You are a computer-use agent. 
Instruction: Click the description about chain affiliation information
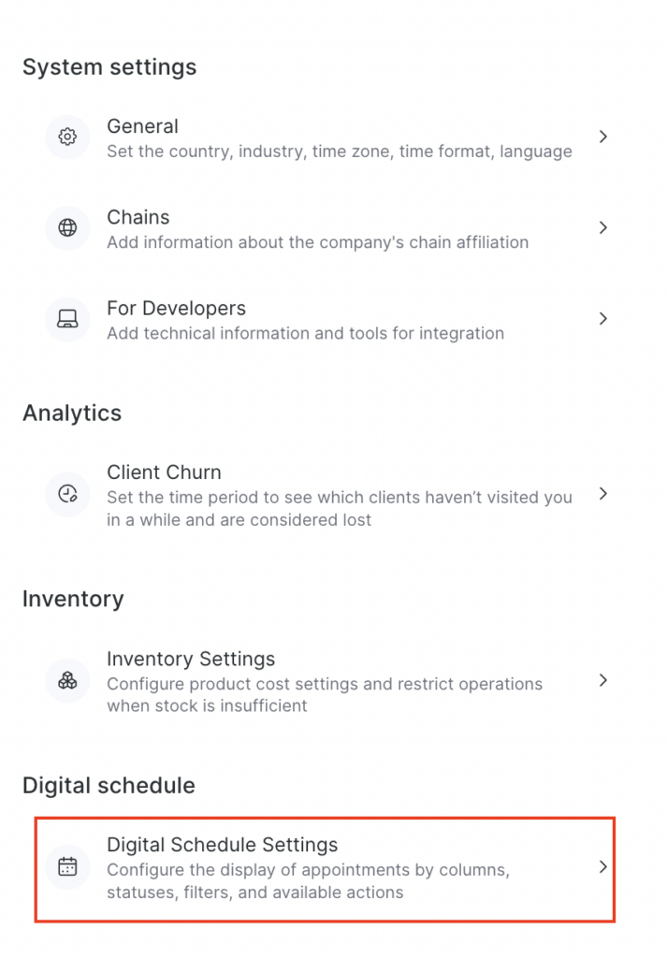[x=317, y=242]
